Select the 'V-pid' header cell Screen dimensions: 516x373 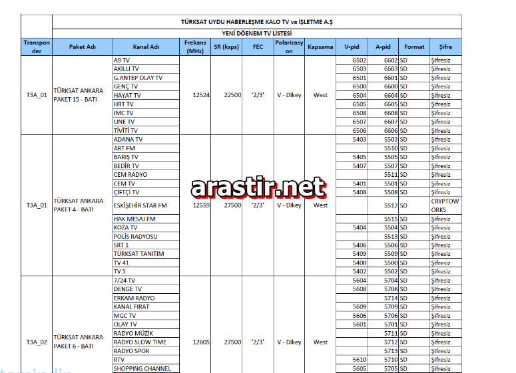pyautogui.click(x=352, y=47)
